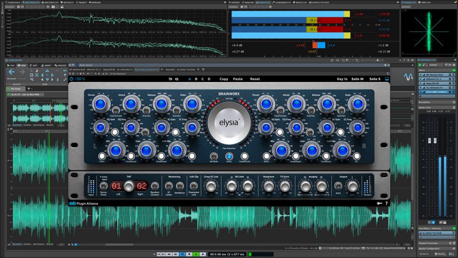Click the Backwards navigation arrow
458x258 pixels.
12,72
